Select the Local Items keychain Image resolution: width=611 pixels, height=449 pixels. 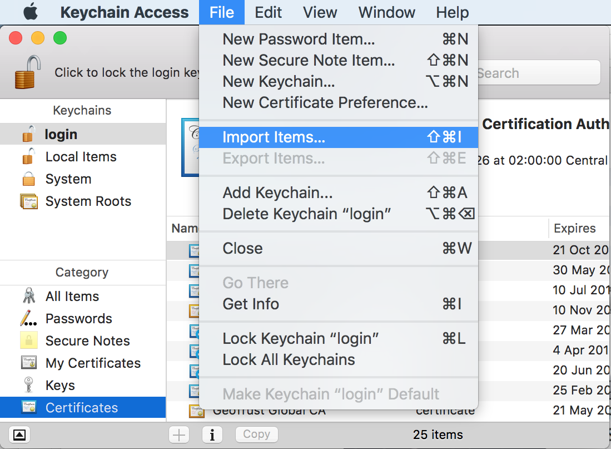83,156
